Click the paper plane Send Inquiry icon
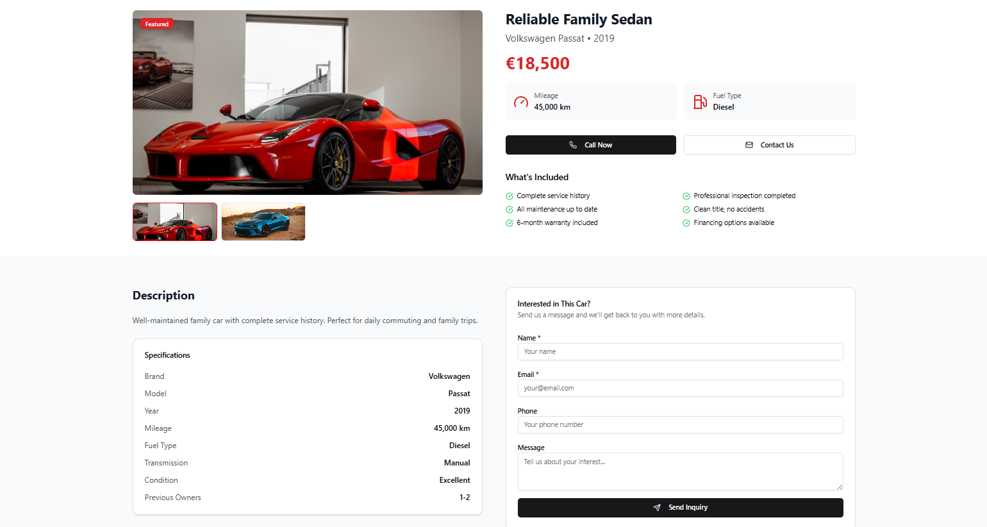Image resolution: width=987 pixels, height=527 pixels. (x=657, y=508)
